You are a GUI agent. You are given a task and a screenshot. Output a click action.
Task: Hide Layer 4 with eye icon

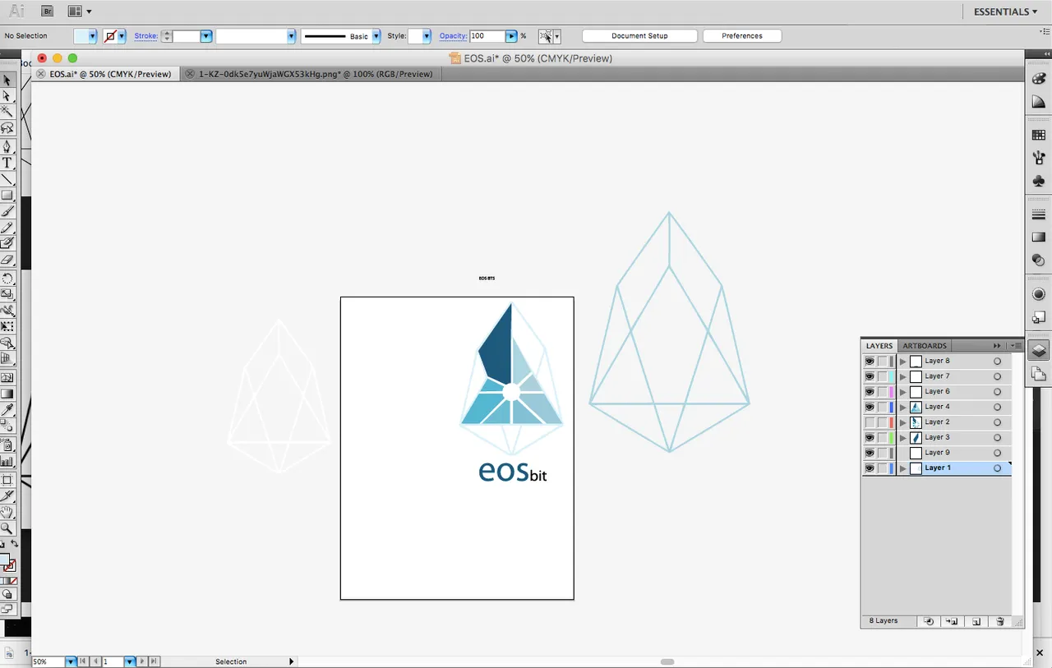870,408
